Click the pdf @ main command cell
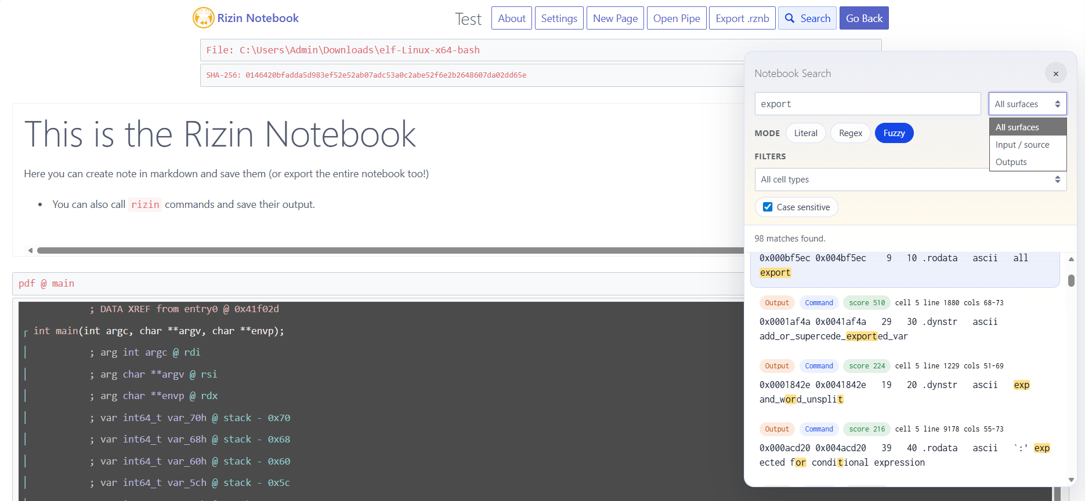Screen dimensions: 1085x501 (x=378, y=284)
